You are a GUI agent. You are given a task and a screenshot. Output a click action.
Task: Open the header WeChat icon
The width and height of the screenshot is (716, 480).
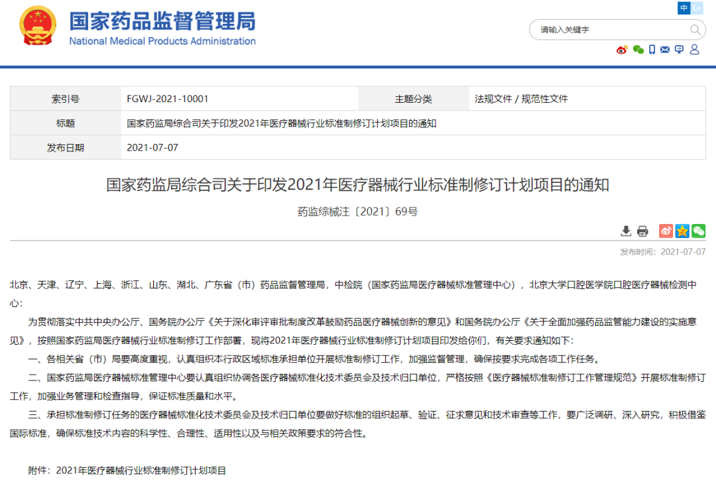pyautogui.click(x=638, y=50)
